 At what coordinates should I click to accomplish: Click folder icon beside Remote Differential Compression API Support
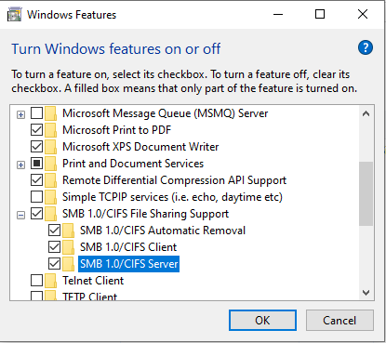(50, 180)
